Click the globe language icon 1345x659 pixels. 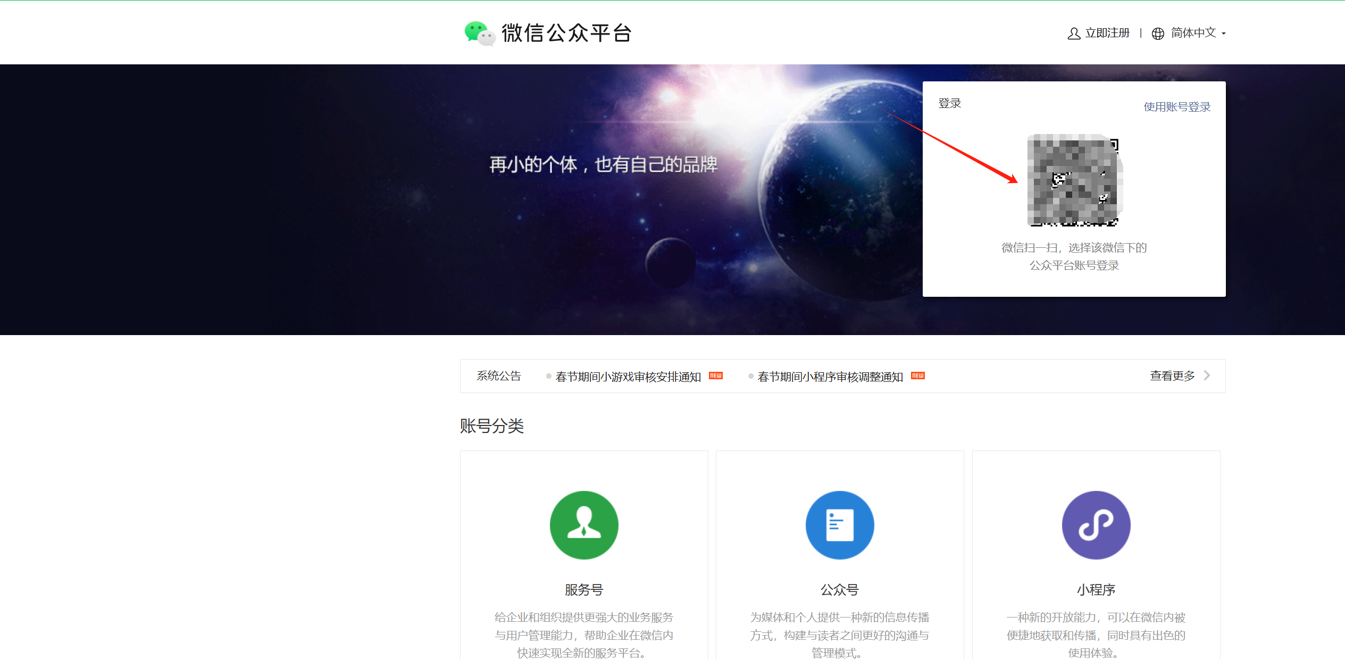[1158, 34]
